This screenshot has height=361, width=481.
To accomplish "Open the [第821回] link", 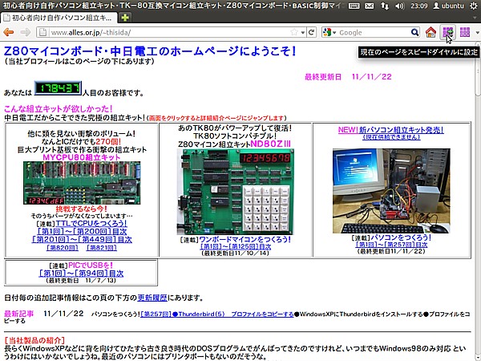I will (x=101, y=247).
